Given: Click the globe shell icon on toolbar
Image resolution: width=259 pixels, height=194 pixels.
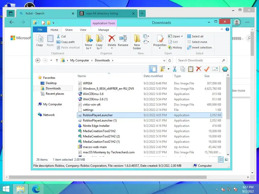Looking at the screenshot, I should (225, 69).
